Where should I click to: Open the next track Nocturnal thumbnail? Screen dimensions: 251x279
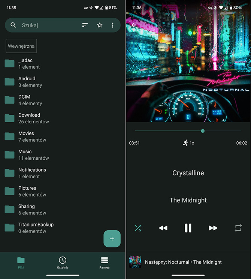pyautogui.click(x=135, y=262)
